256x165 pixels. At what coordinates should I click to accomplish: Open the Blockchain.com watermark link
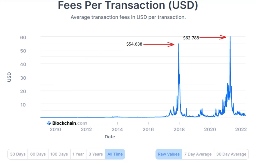[x=66, y=123]
